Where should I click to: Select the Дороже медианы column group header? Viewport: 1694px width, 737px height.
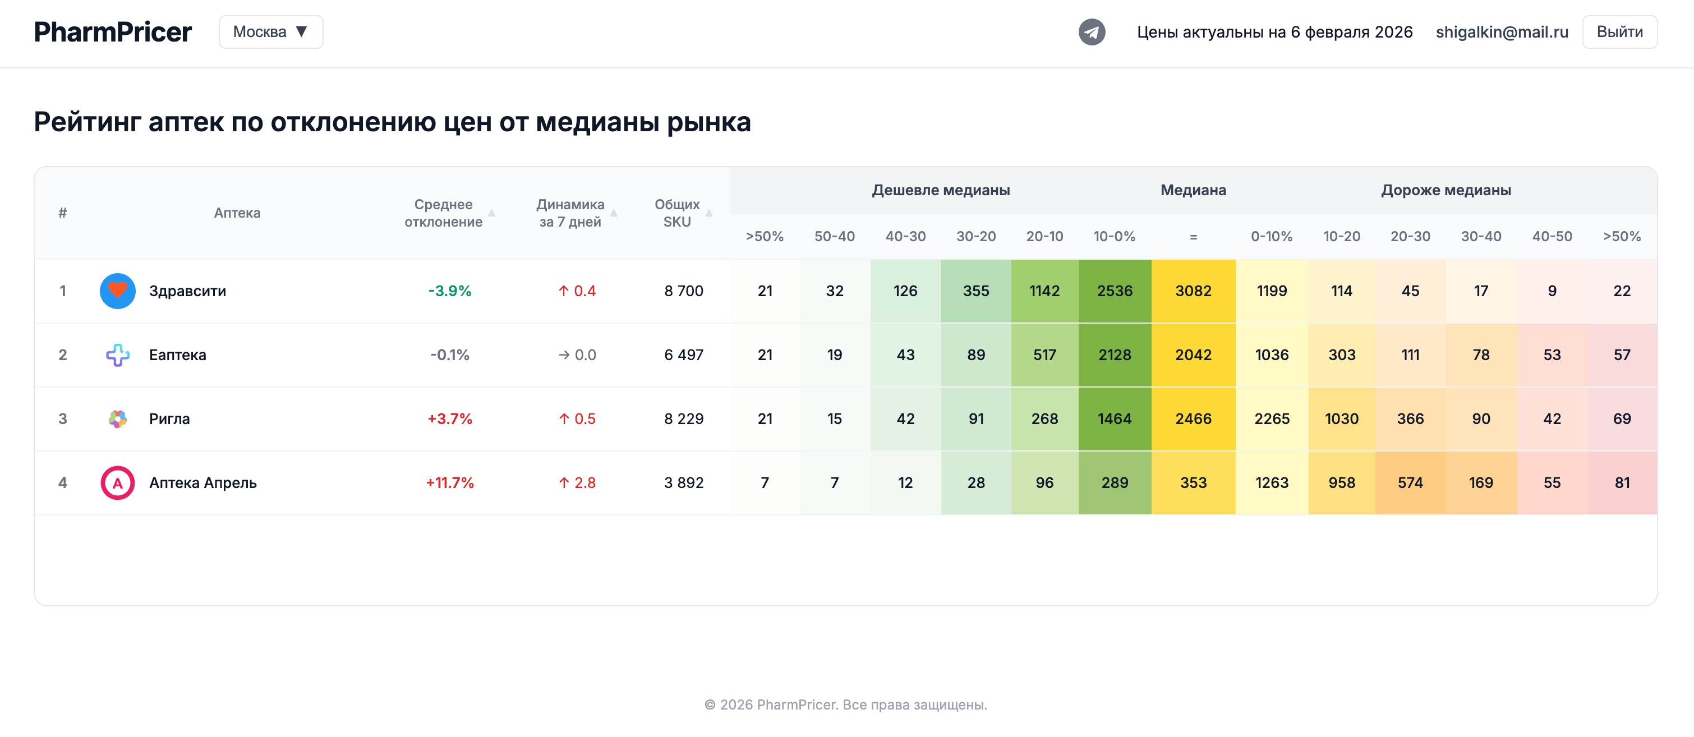(x=1447, y=190)
